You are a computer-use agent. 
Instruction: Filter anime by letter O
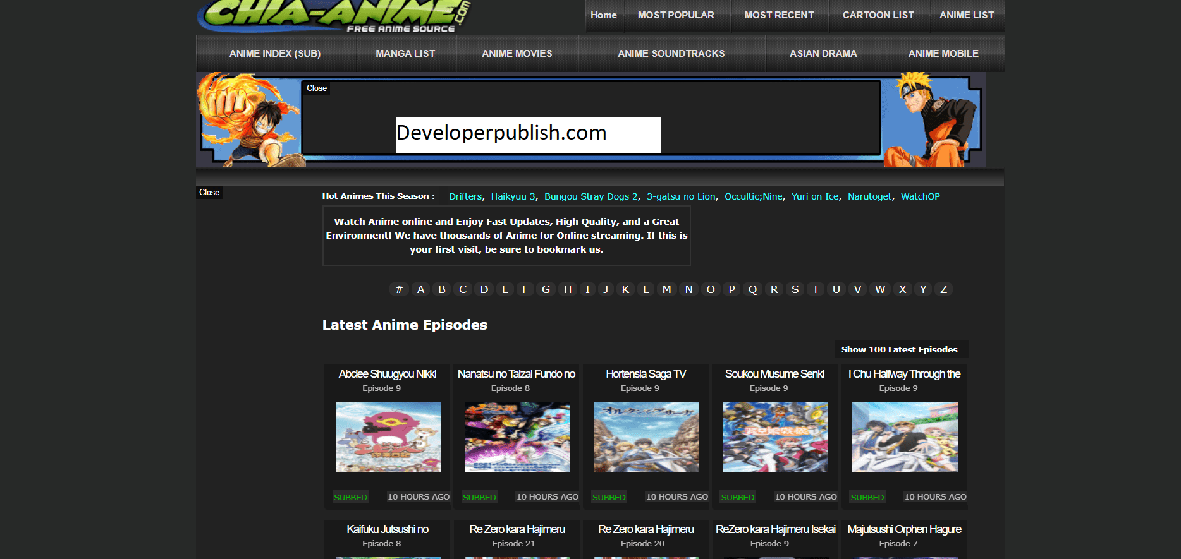tap(711, 289)
